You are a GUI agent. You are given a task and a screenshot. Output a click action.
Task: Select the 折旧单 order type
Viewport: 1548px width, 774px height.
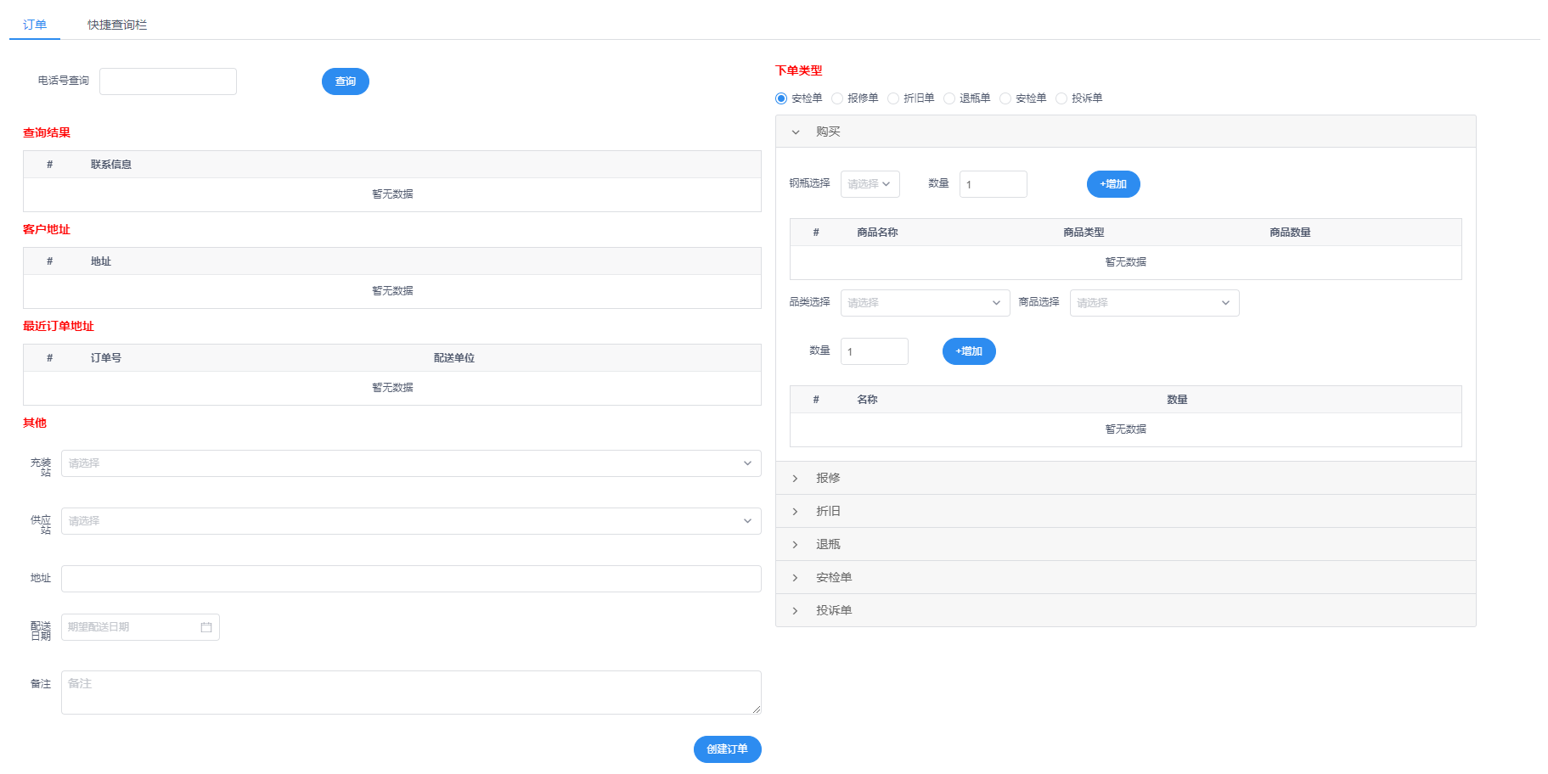click(894, 98)
